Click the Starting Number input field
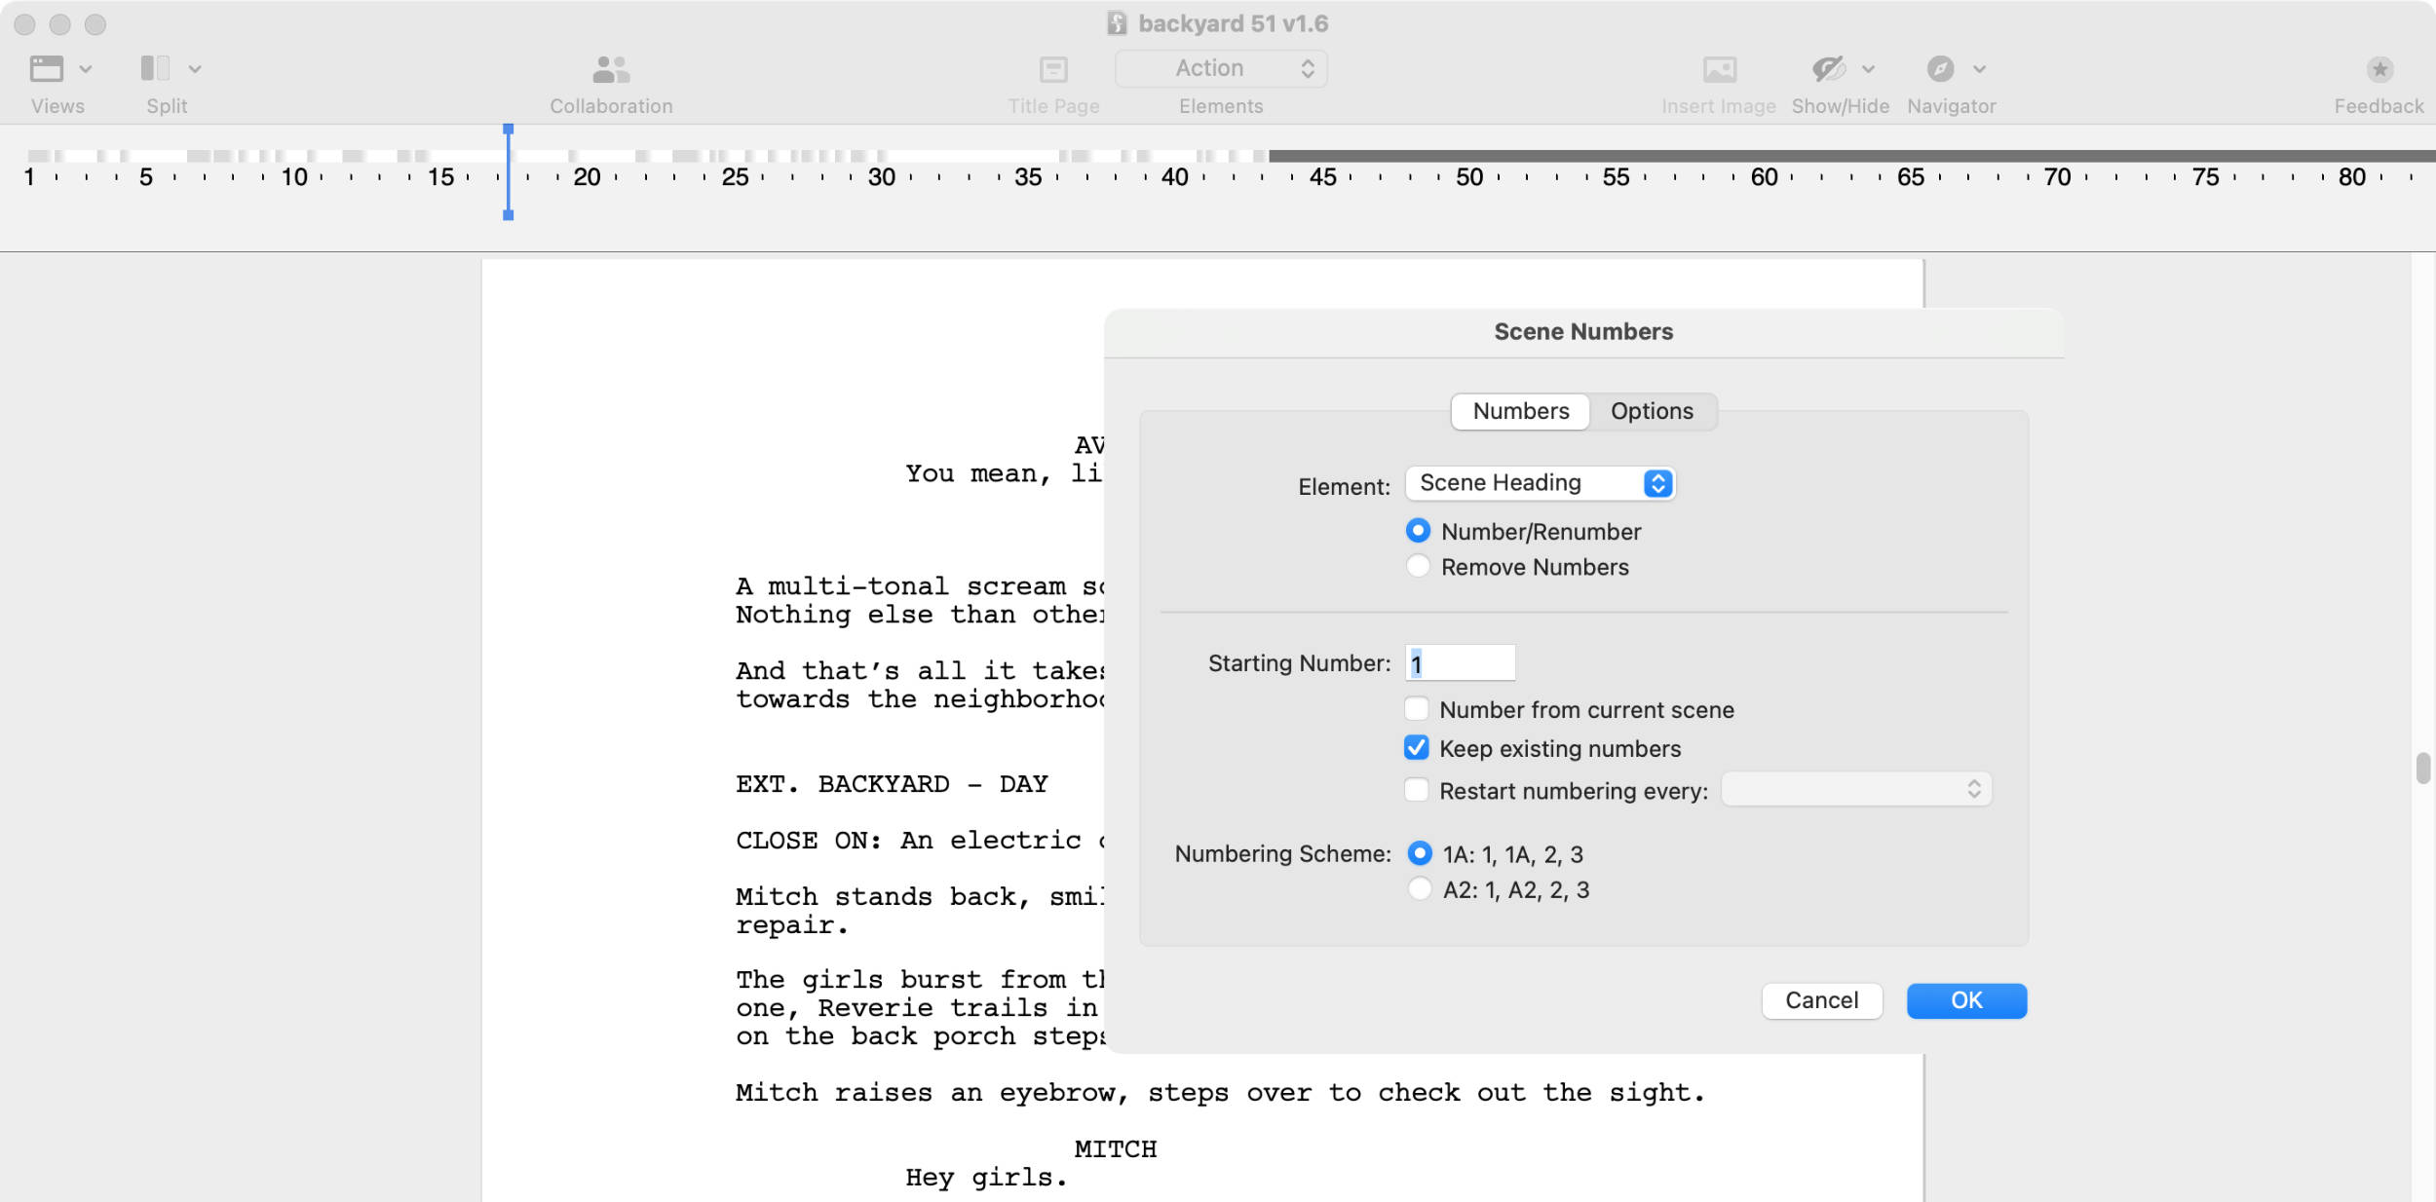The width and height of the screenshot is (2436, 1202). point(1460,663)
